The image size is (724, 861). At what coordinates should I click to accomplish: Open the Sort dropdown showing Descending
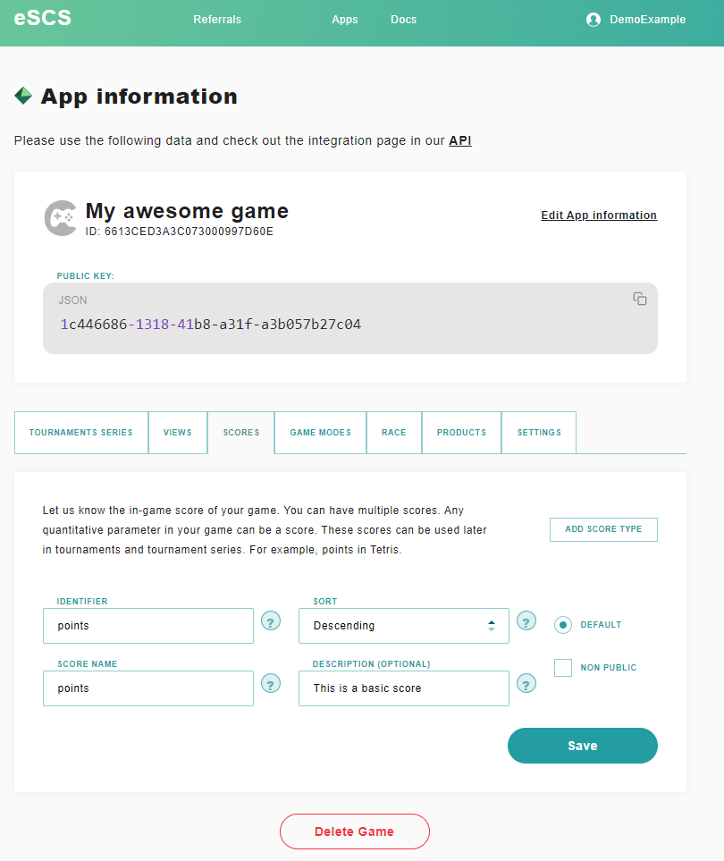403,626
